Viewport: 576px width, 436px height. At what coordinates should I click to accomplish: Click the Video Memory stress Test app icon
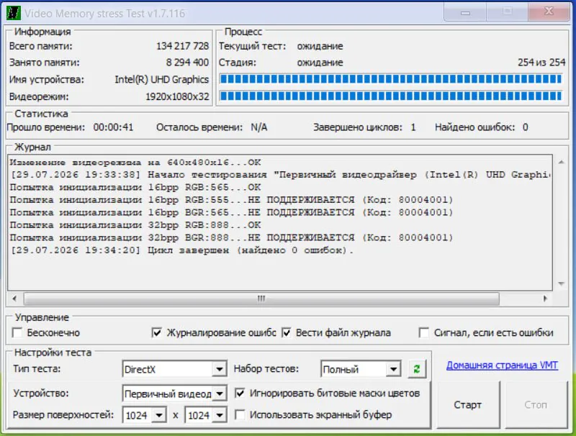(14, 13)
